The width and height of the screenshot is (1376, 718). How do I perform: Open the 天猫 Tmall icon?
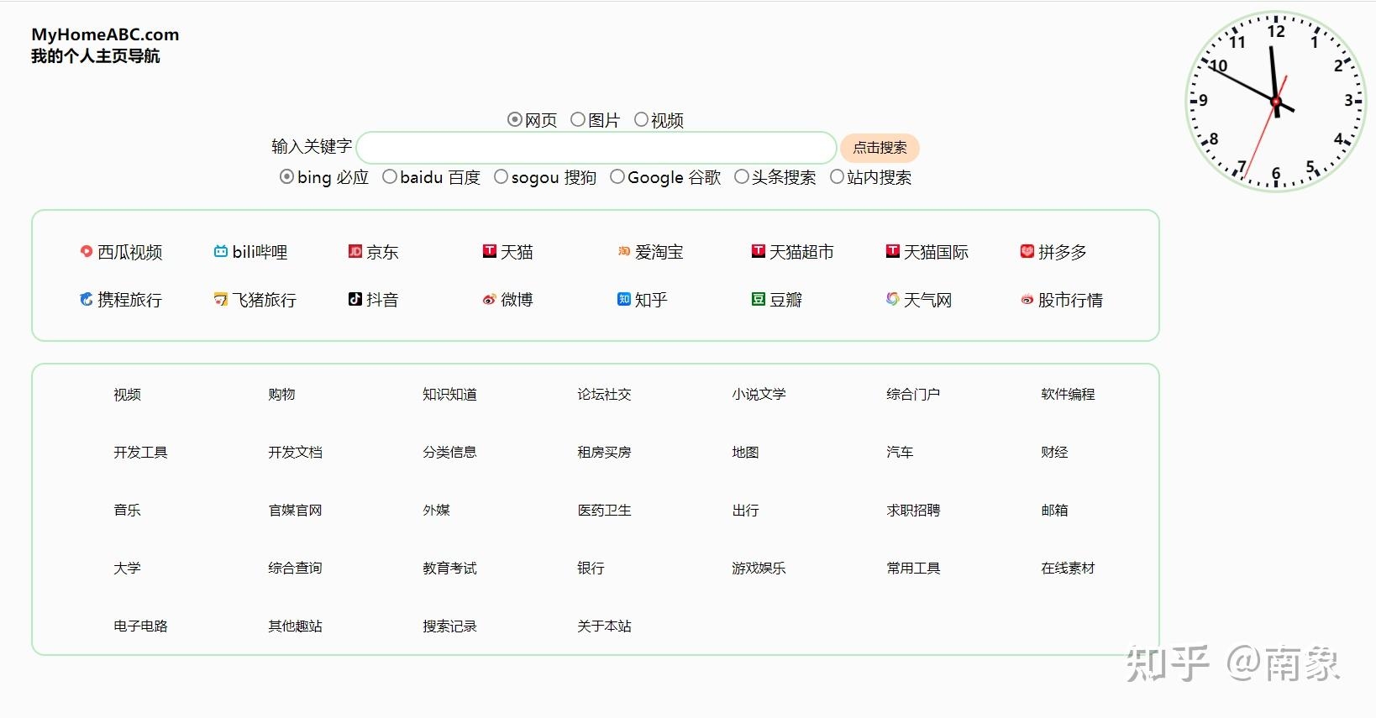pos(490,251)
